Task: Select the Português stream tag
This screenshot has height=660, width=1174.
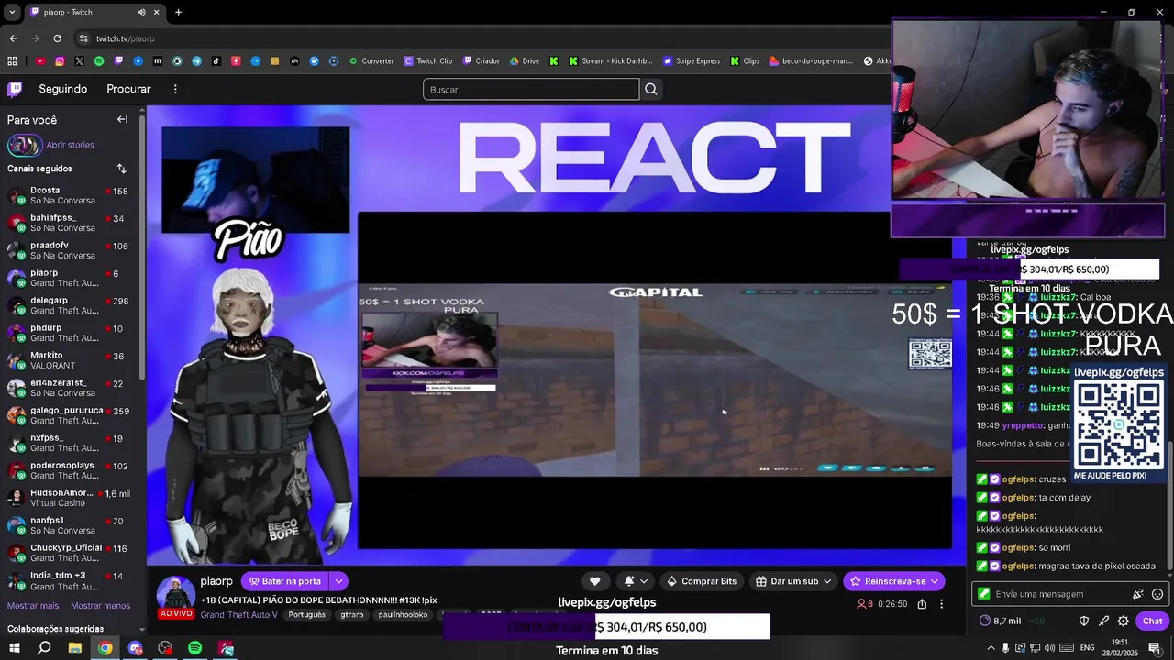Action: pos(307,615)
